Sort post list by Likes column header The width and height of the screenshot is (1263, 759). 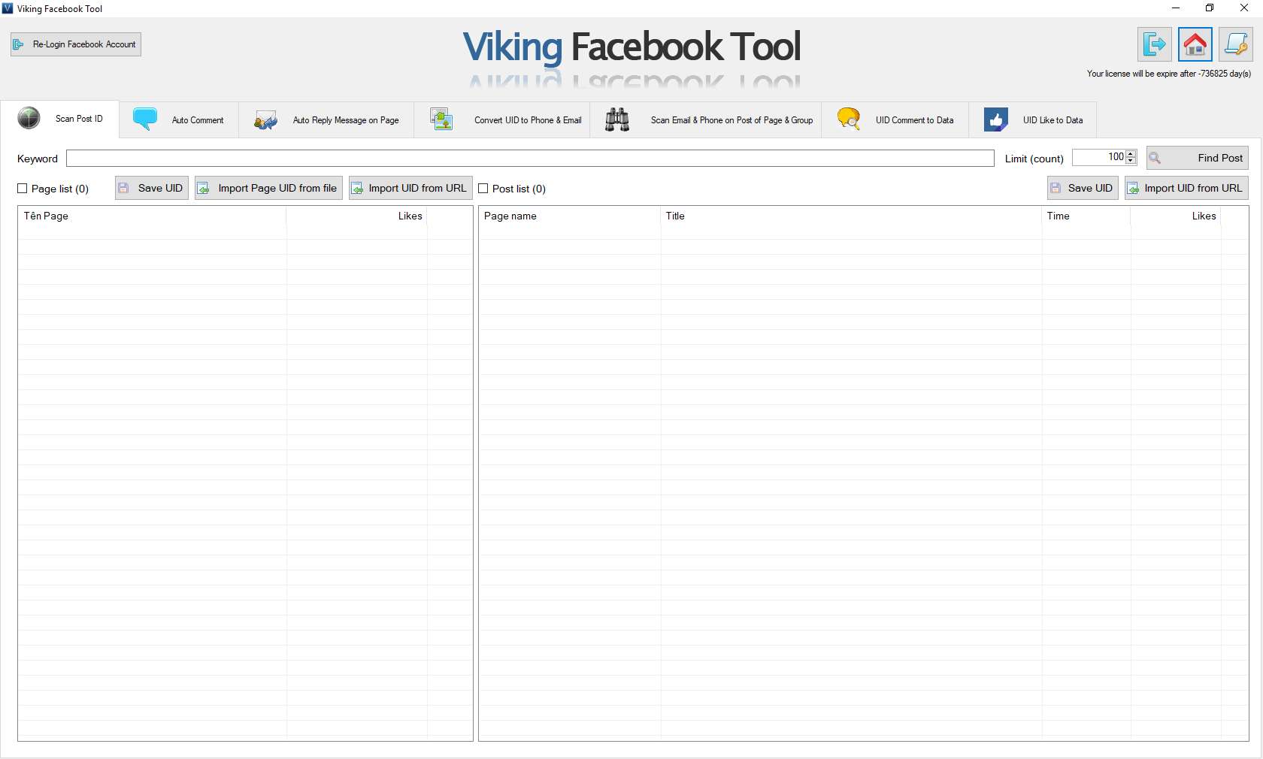click(x=1176, y=216)
